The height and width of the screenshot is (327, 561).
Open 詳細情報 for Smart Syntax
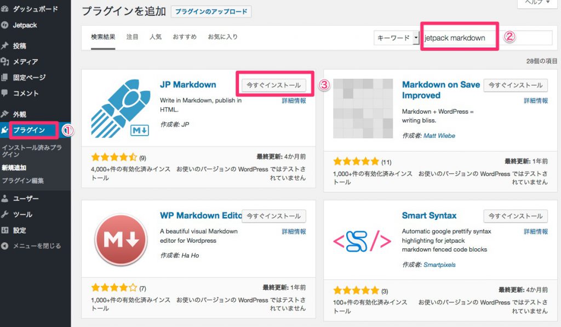pos(536,231)
